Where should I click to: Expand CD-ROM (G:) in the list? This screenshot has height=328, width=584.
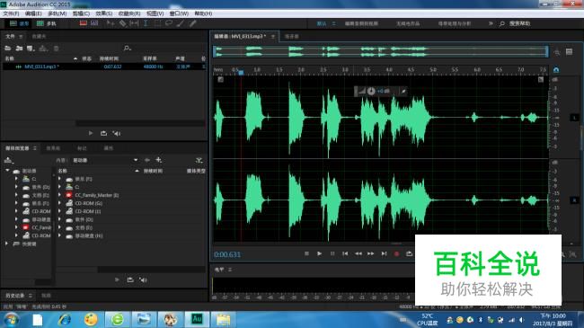[x=59, y=203]
